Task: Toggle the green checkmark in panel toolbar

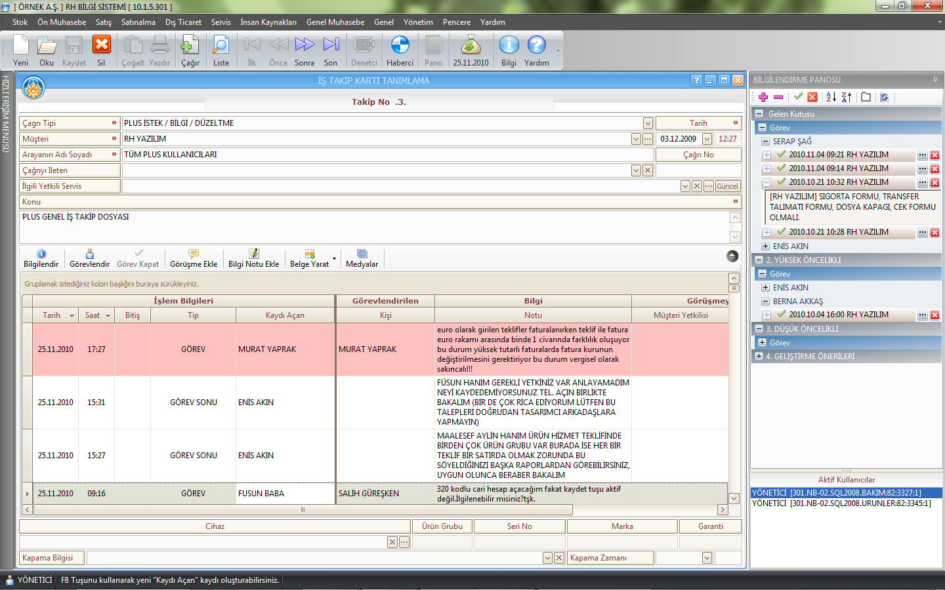Action: pyautogui.click(x=798, y=97)
